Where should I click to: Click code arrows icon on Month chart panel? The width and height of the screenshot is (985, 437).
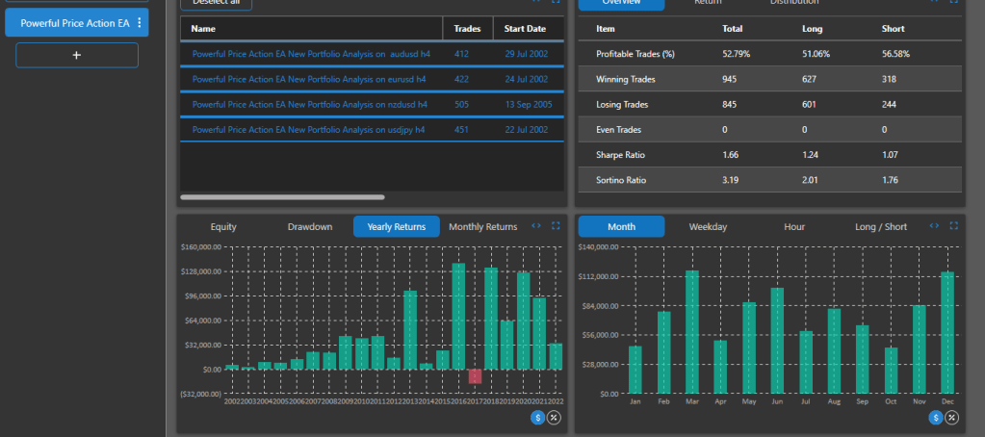pos(934,226)
